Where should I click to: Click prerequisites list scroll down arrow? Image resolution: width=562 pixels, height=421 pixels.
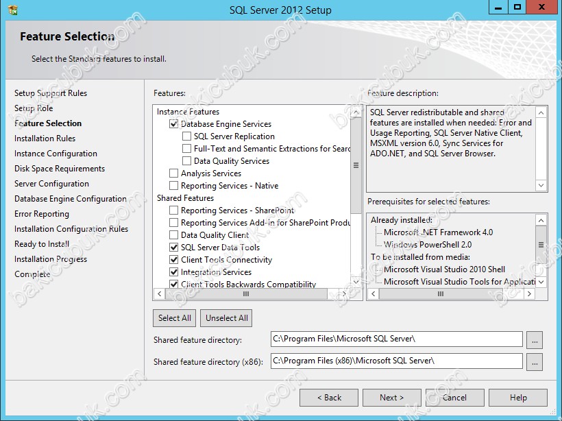pyautogui.click(x=541, y=282)
